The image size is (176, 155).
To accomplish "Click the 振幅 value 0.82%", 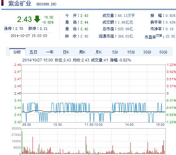I will (171, 16).
